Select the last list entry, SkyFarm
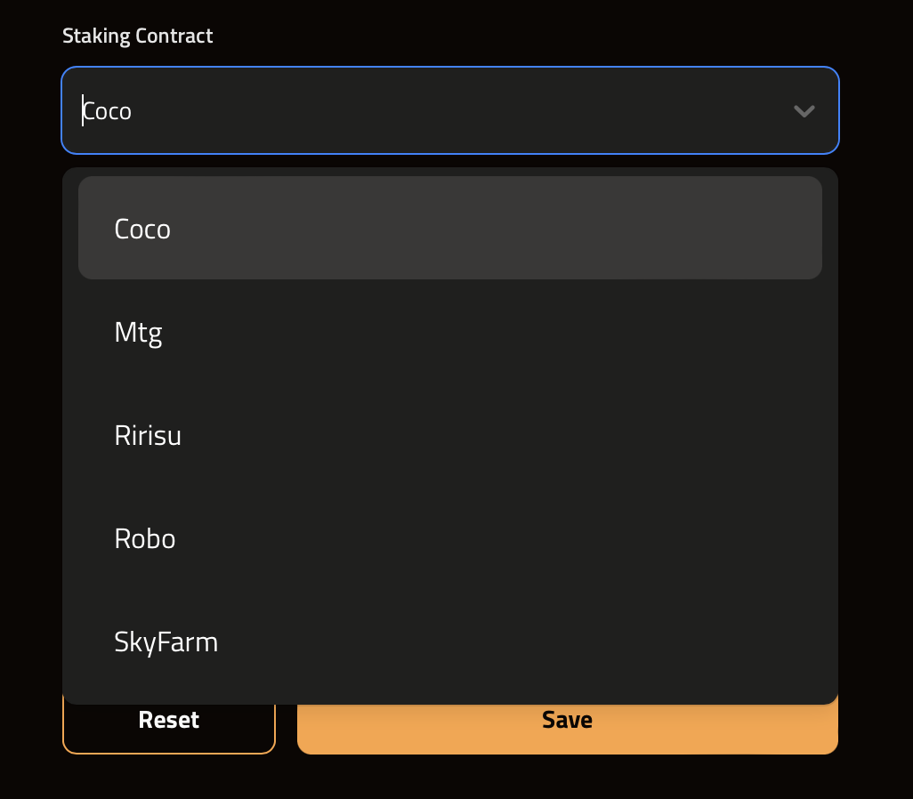Viewport: 913px width, 799px height. tap(166, 642)
